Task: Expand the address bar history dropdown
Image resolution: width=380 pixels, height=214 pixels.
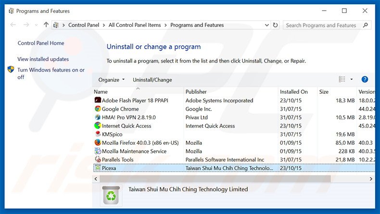Action: coord(267,25)
